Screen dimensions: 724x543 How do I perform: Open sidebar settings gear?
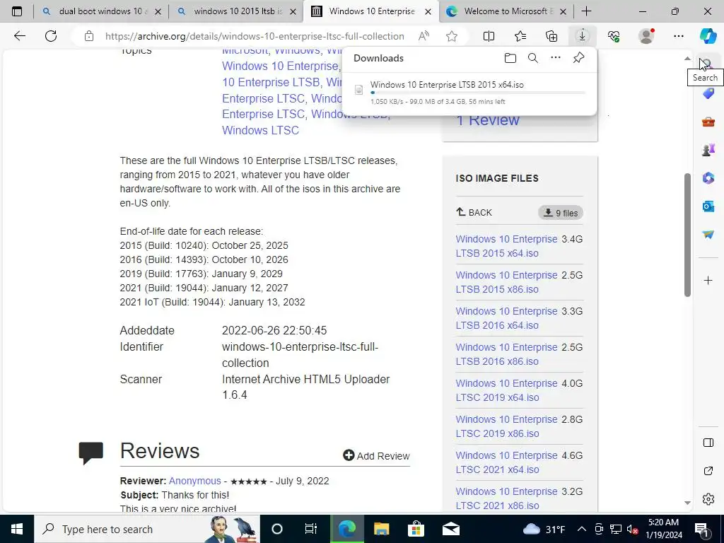click(x=708, y=499)
